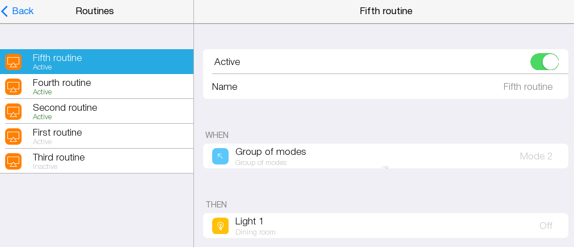The image size is (574, 247).
Task: Click the yellow Light 1 bulb icon
Action: click(x=220, y=226)
